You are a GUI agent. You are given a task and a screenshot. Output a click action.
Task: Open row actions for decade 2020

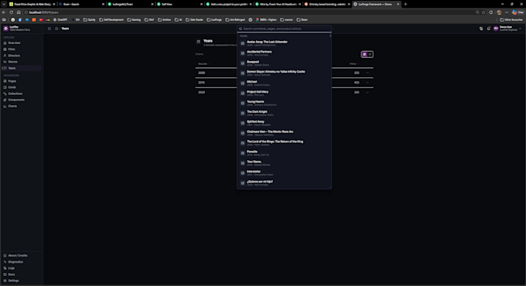point(367,92)
